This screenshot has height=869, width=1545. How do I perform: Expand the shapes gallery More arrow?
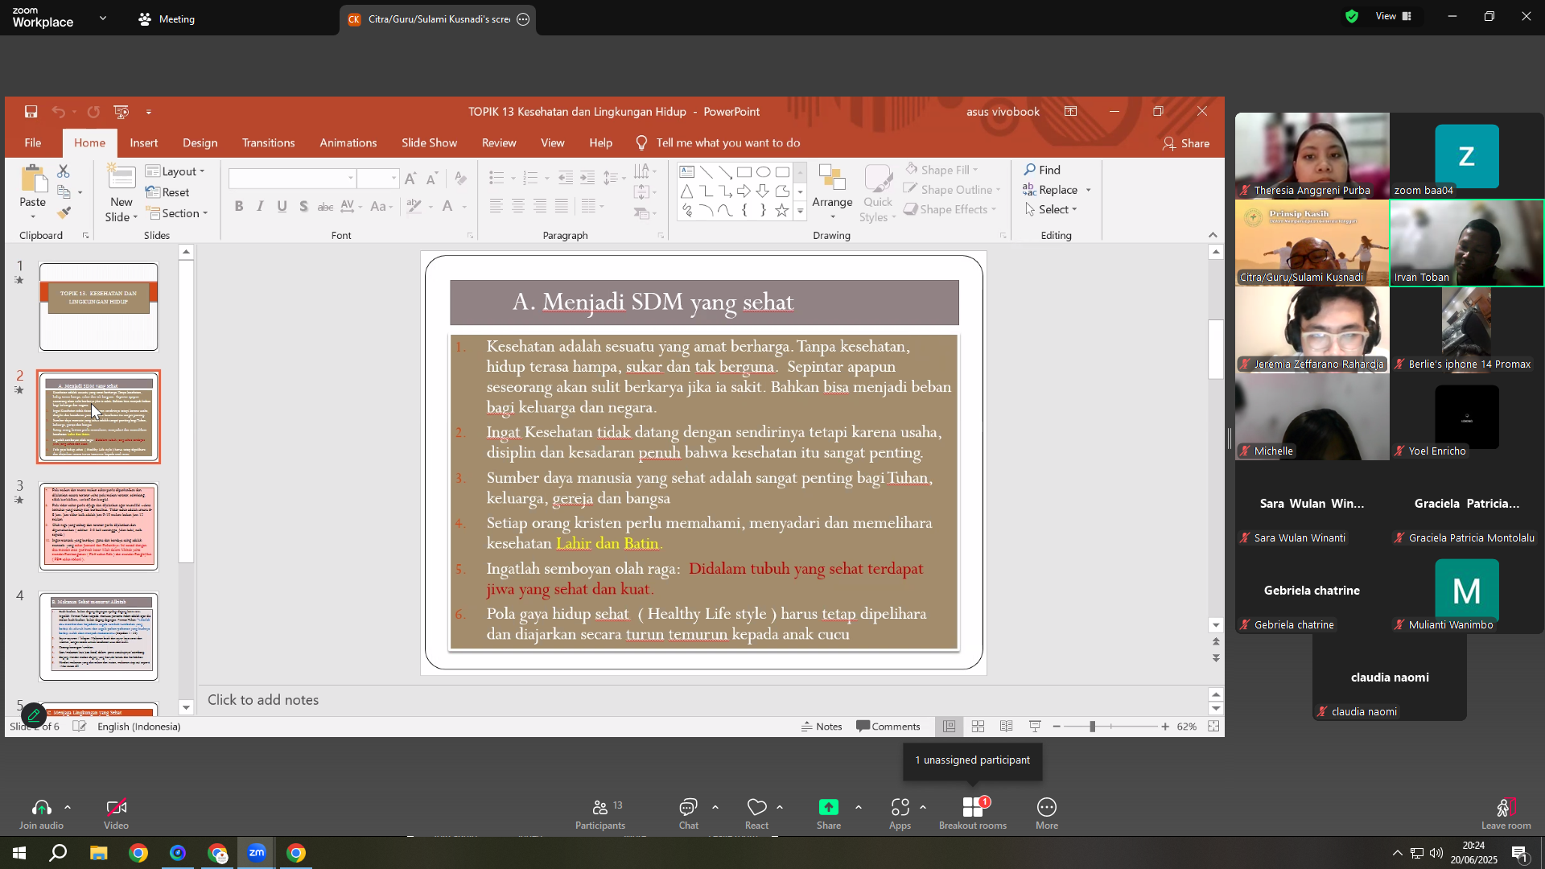(x=800, y=212)
